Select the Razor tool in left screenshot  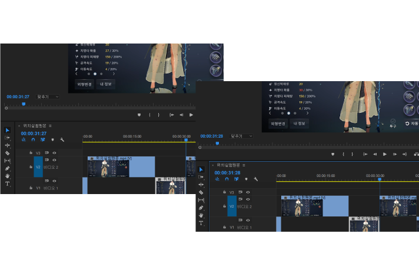[x=8, y=153]
